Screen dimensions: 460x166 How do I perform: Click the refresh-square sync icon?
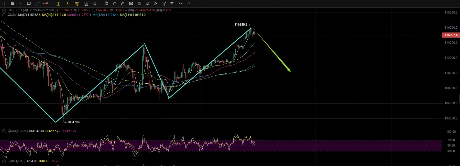(x=86, y=4)
